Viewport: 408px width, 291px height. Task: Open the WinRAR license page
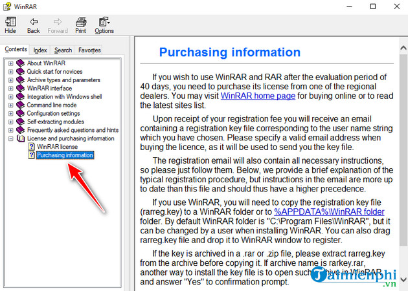point(57,147)
